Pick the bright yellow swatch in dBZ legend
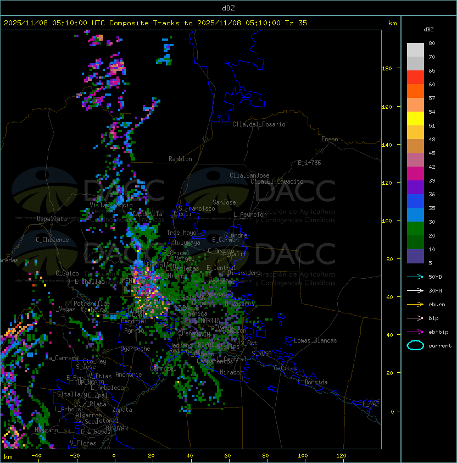Image resolution: width=457 pixels, height=463 pixels. 415,118
